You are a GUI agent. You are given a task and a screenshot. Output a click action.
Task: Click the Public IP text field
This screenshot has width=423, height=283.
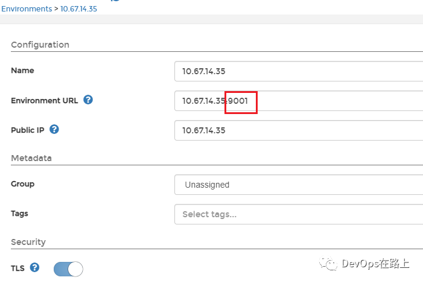pos(299,130)
